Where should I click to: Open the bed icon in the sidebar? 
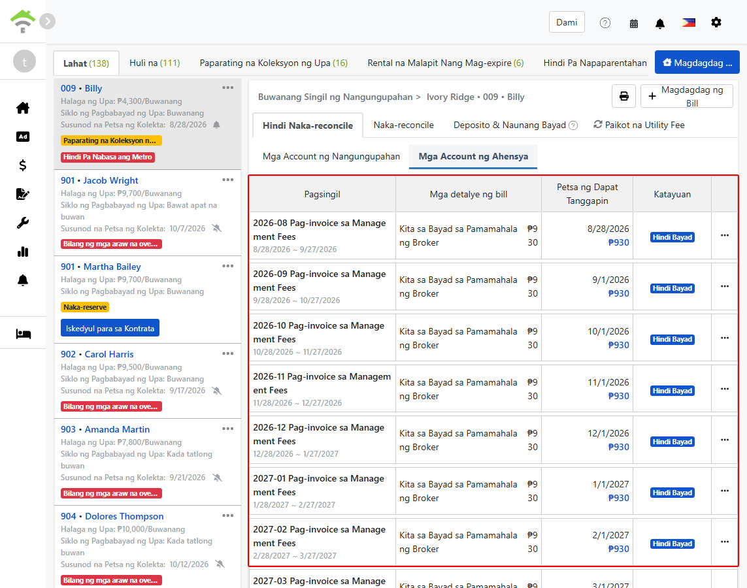pos(23,334)
